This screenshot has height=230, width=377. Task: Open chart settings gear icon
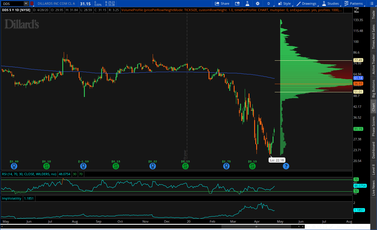(x=257, y=4)
